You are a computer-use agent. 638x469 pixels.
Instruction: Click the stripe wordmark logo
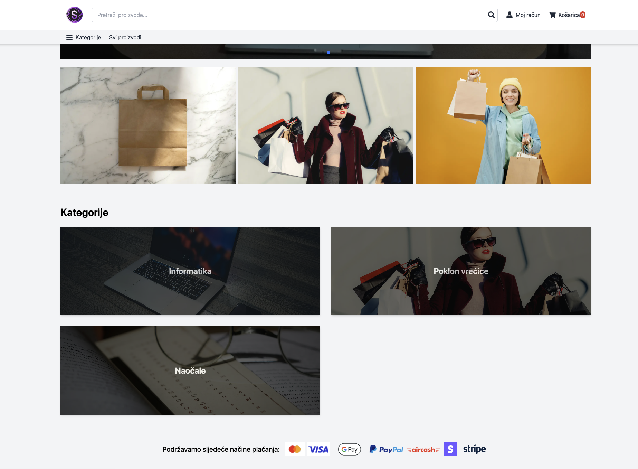click(474, 449)
